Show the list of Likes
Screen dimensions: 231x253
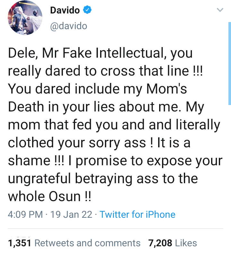[x=186, y=243]
